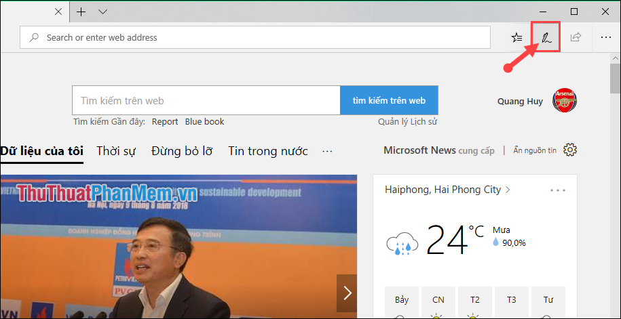The width and height of the screenshot is (621, 319).
Task: Minimize the browser window
Action: click(542, 12)
